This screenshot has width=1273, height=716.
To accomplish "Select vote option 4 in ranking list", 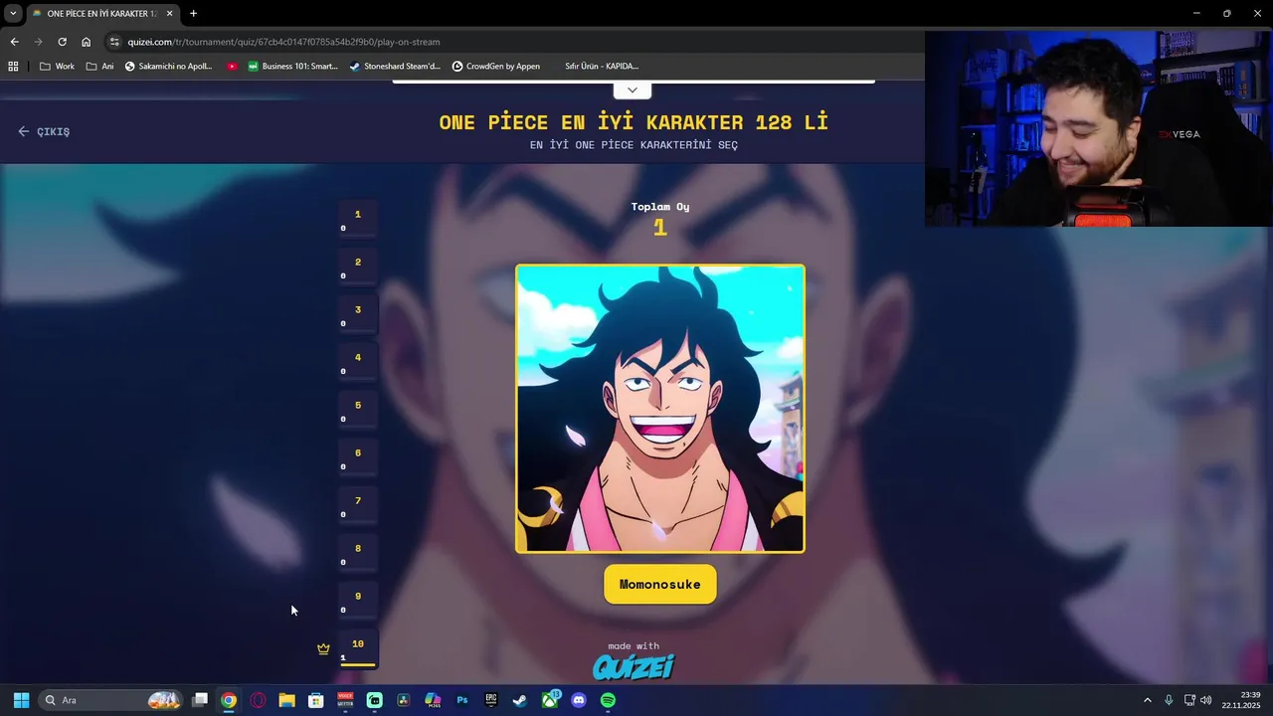I will point(358,362).
